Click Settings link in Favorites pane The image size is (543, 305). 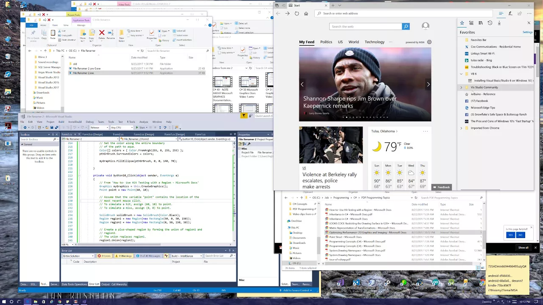click(x=528, y=32)
